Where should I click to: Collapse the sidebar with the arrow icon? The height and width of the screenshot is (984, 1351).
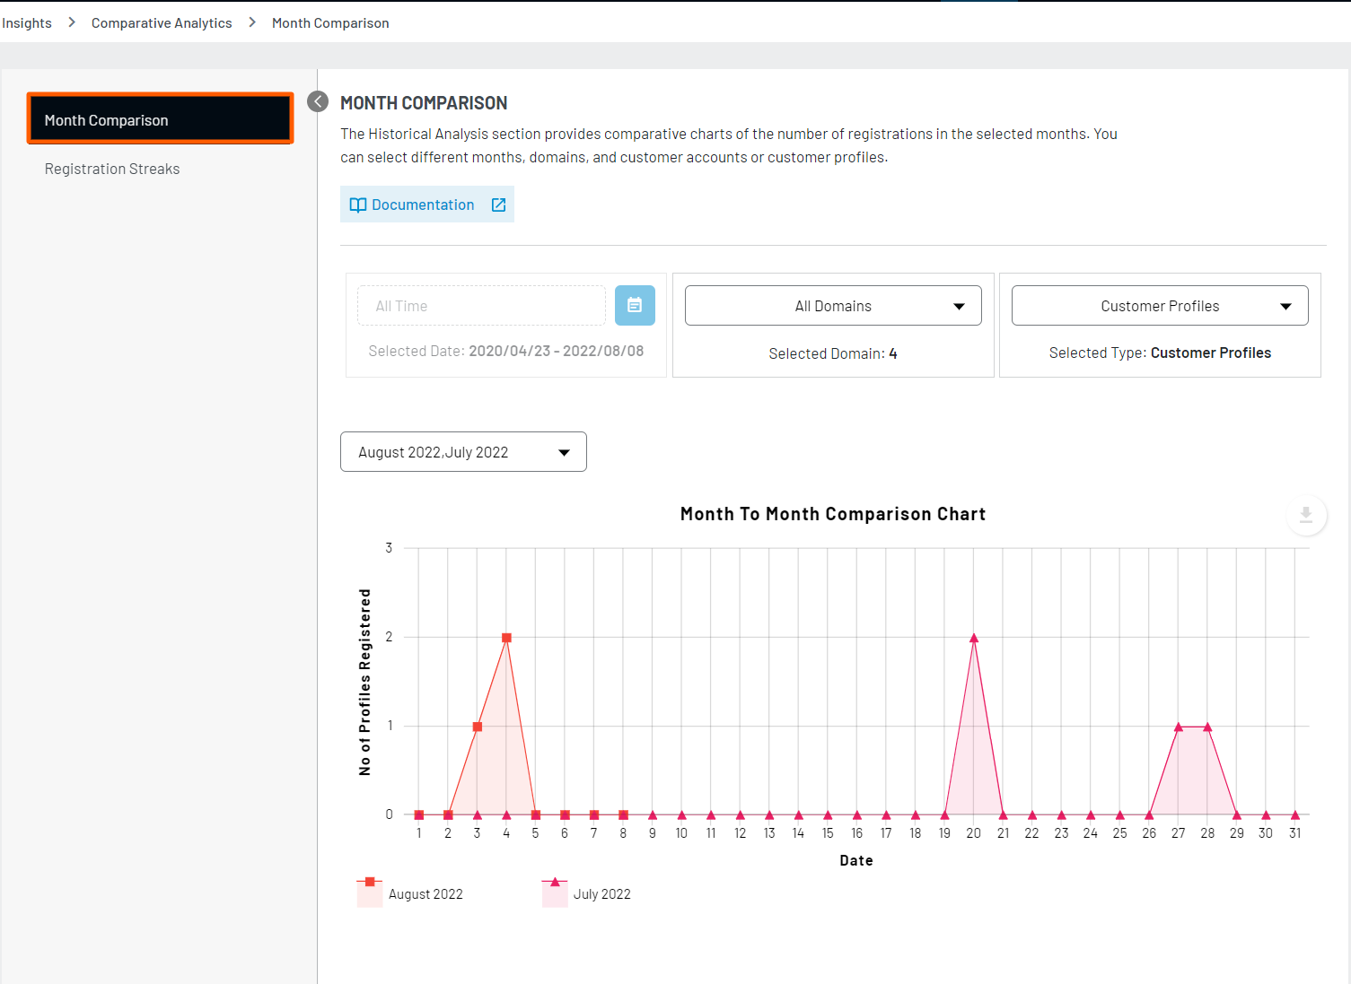click(x=318, y=101)
